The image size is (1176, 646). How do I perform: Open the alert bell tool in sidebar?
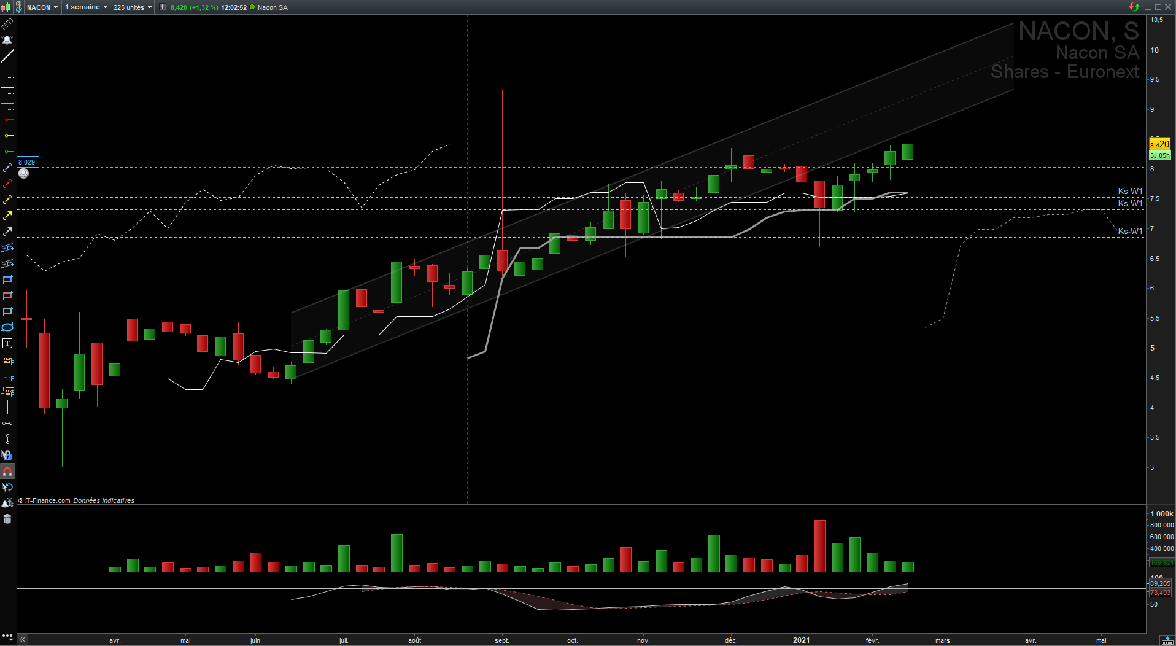[7, 41]
